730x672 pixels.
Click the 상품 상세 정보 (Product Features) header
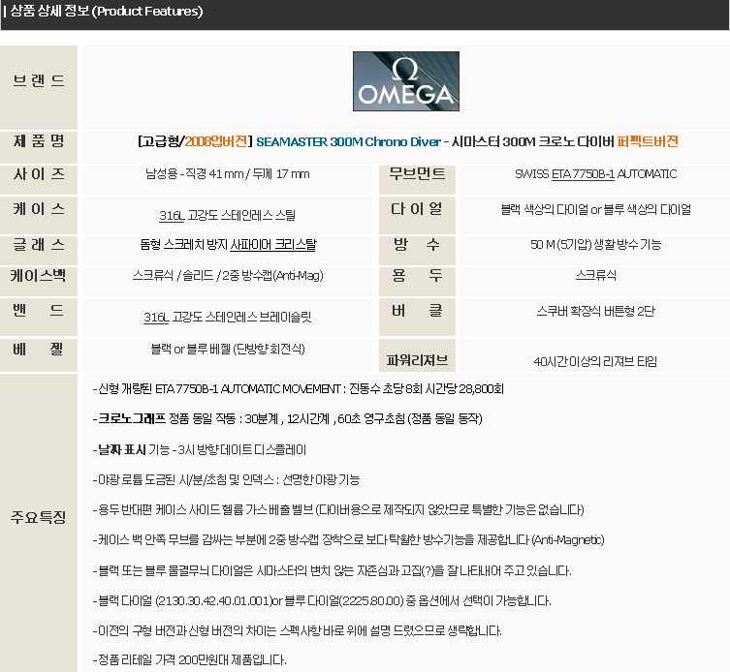pyautogui.click(x=103, y=12)
